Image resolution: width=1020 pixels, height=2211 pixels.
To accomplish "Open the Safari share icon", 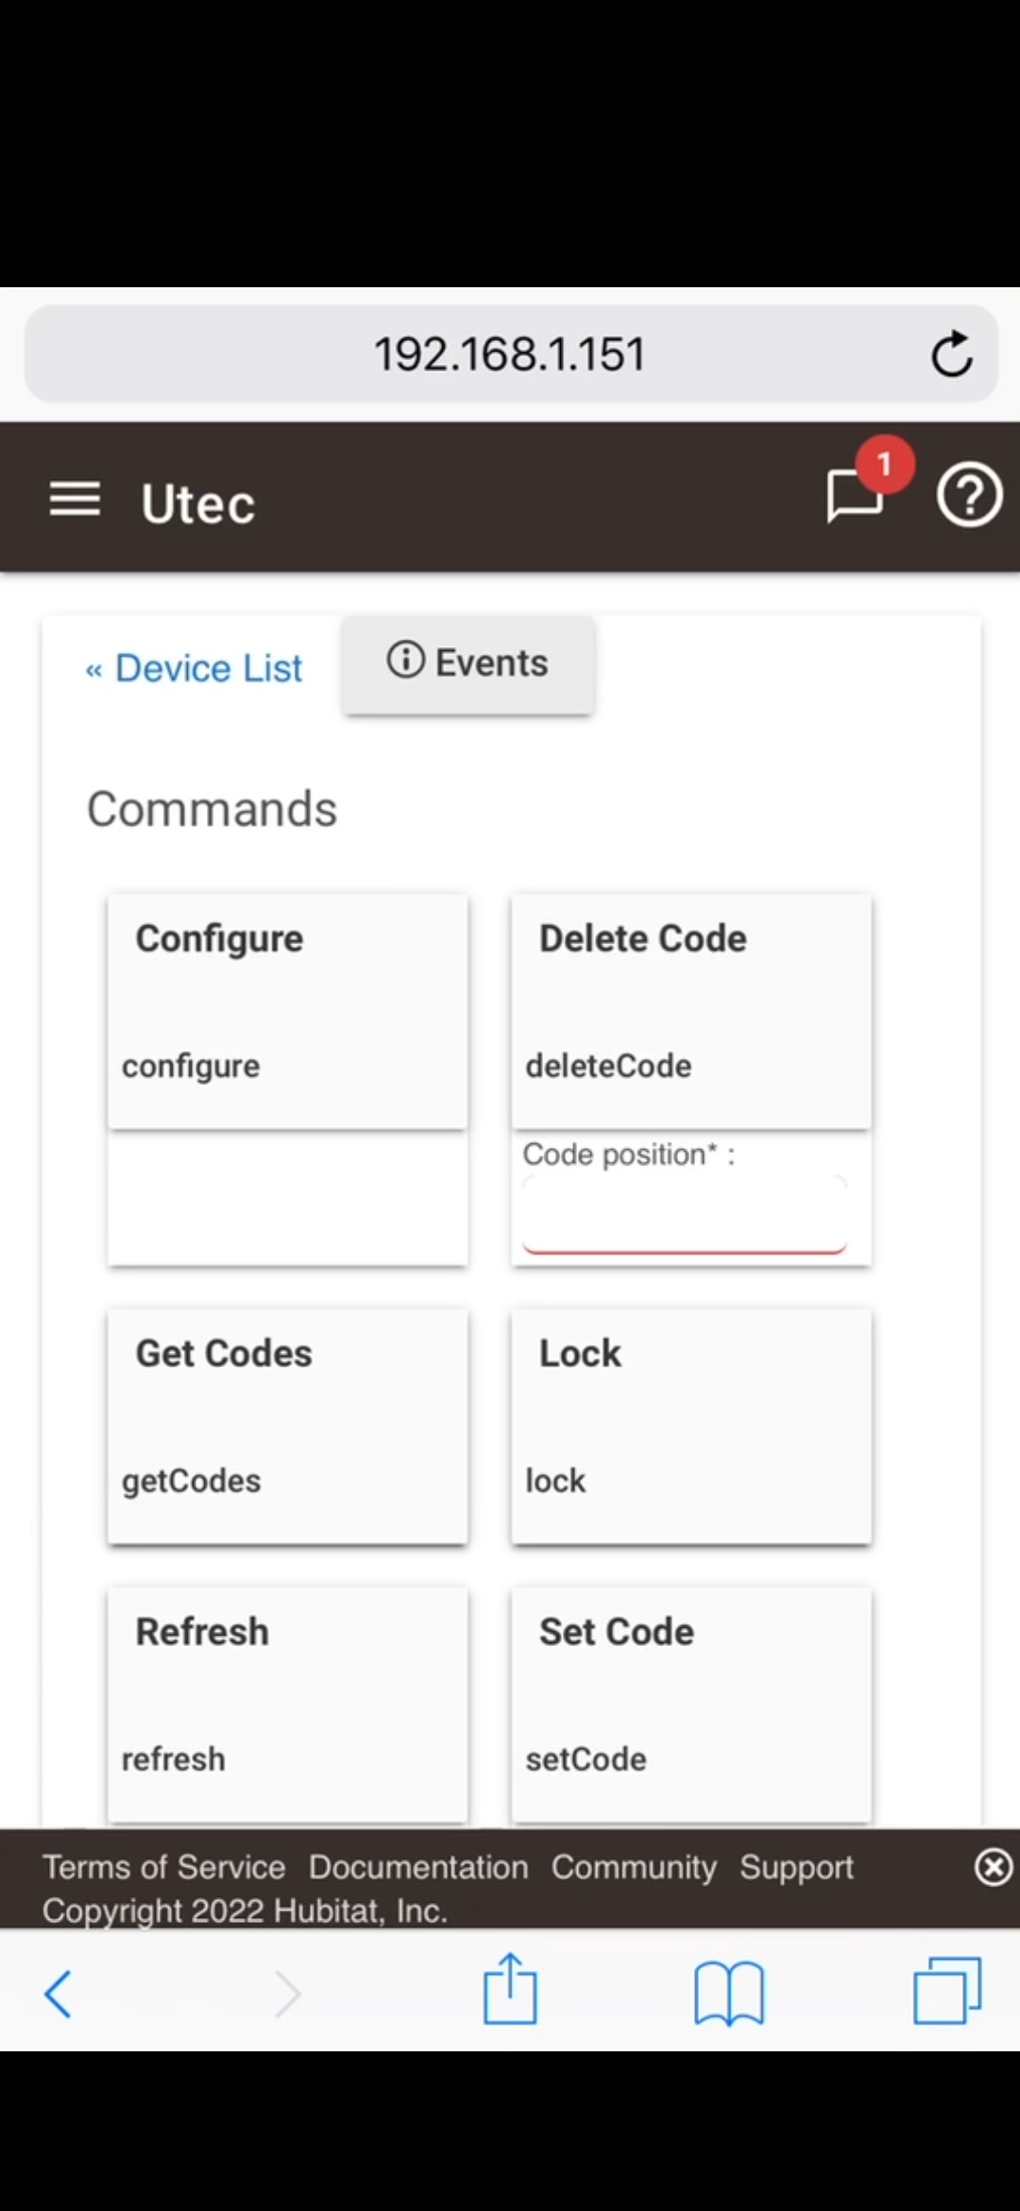I will [510, 1990].
